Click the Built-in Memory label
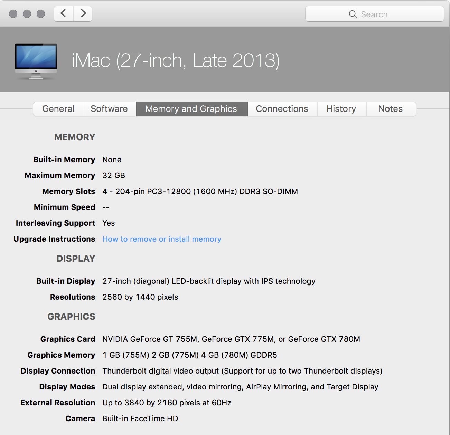This screenshot has width=450, height=435. click(64, 159)
